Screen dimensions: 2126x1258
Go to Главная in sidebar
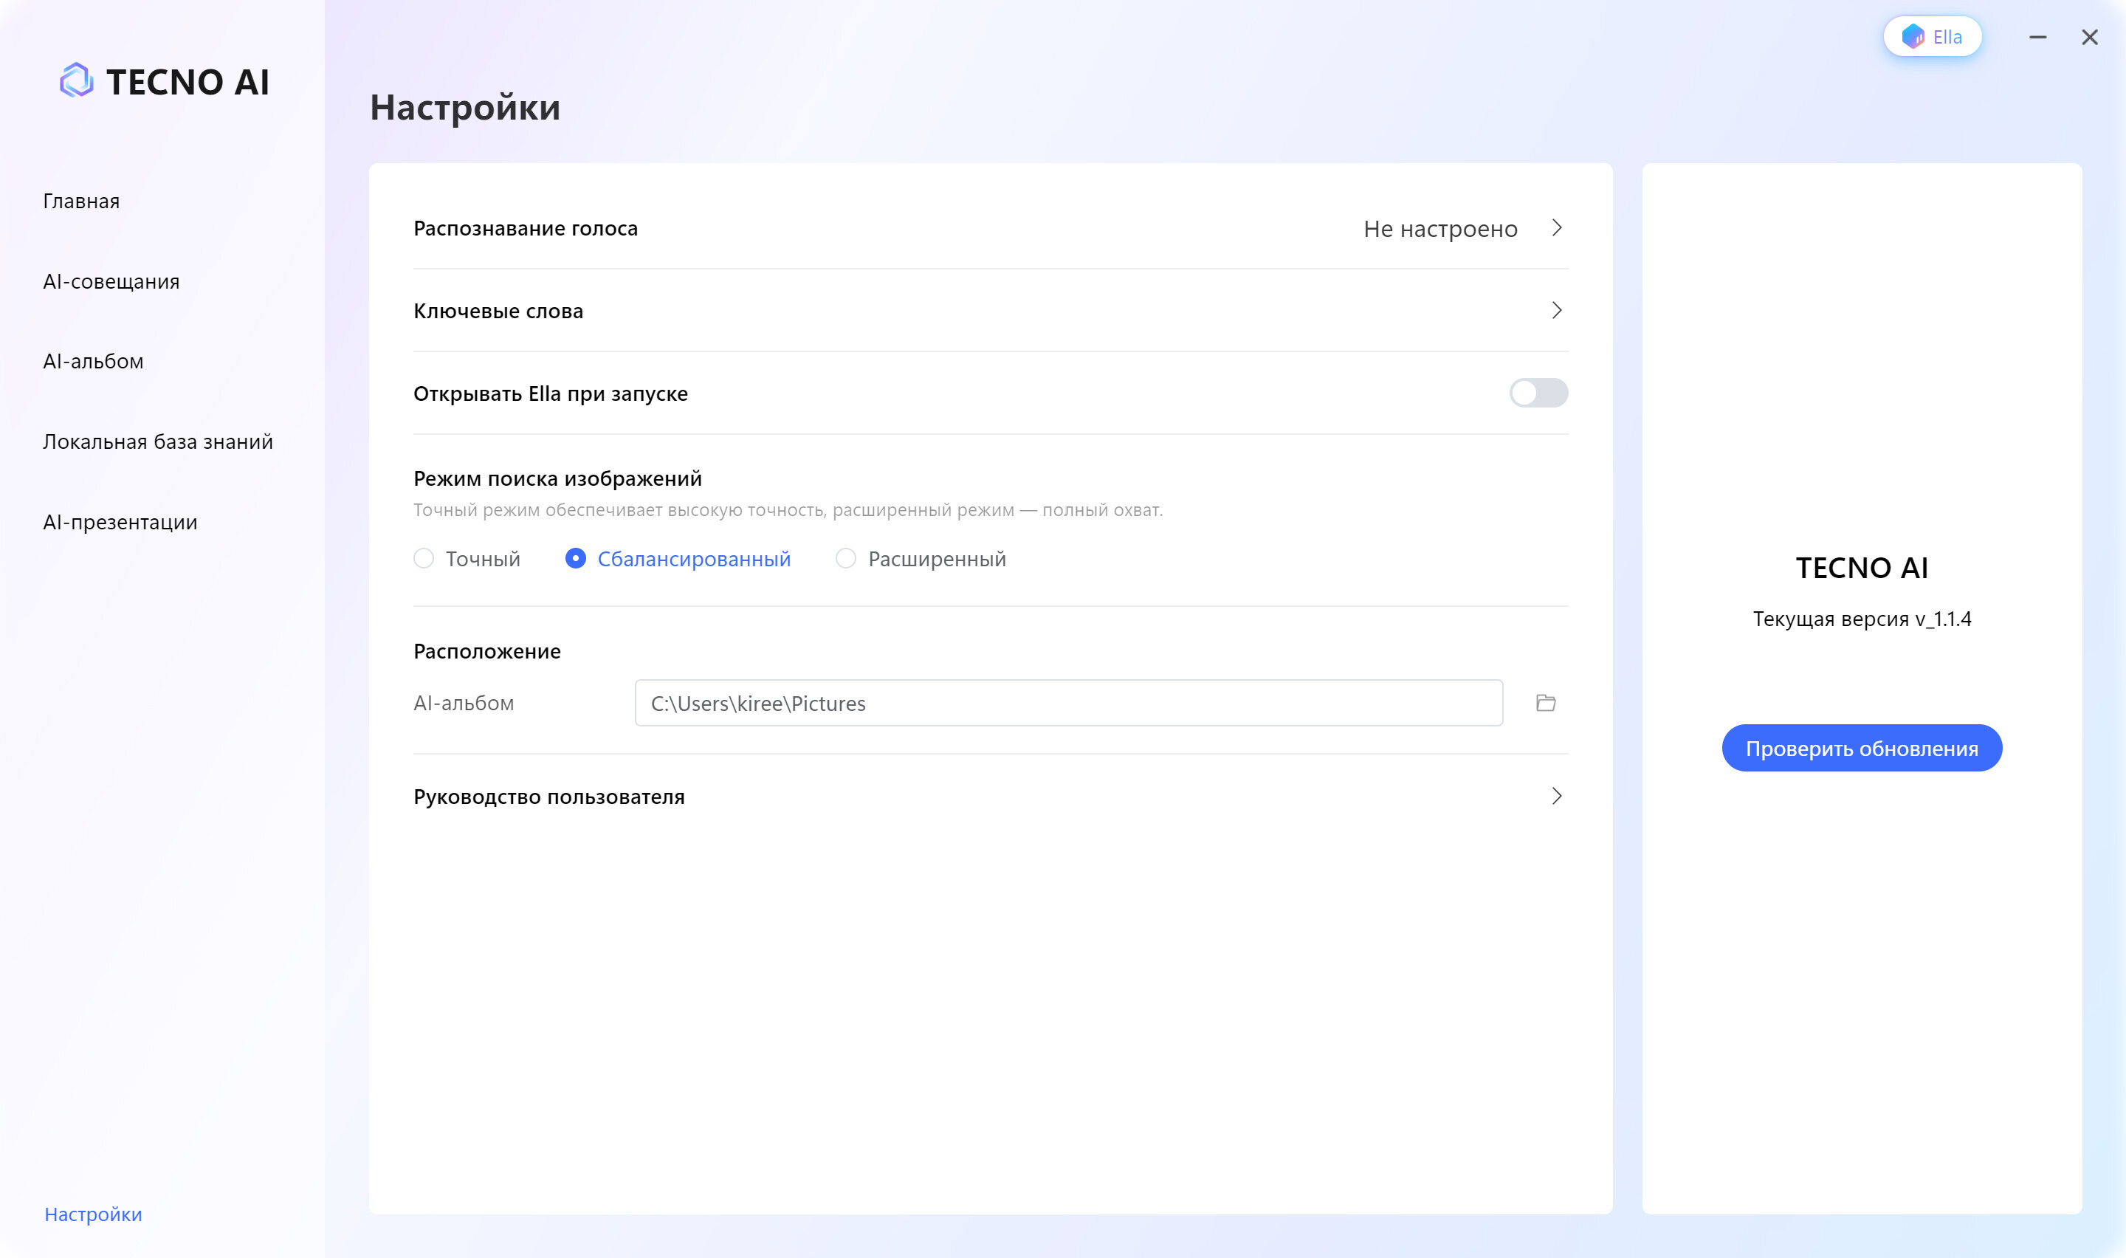81,202
